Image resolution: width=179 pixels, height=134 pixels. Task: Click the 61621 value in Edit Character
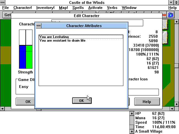point(153,68)
